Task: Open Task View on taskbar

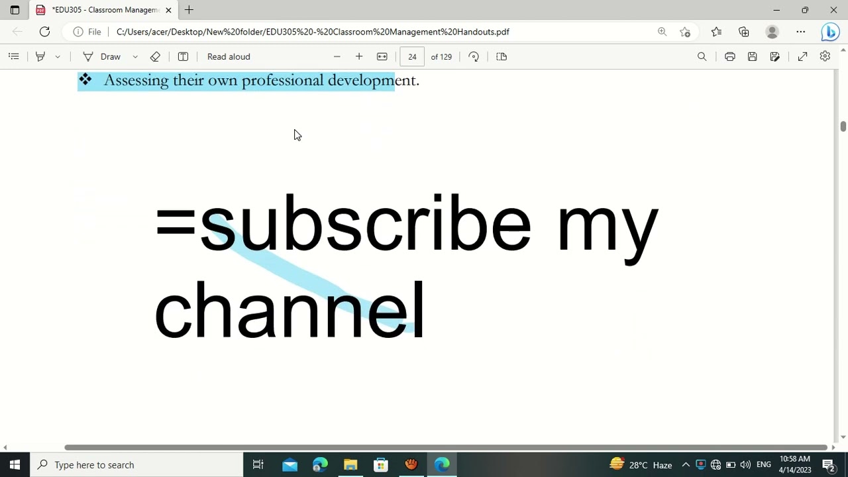Action: click(x=258, y=464)
